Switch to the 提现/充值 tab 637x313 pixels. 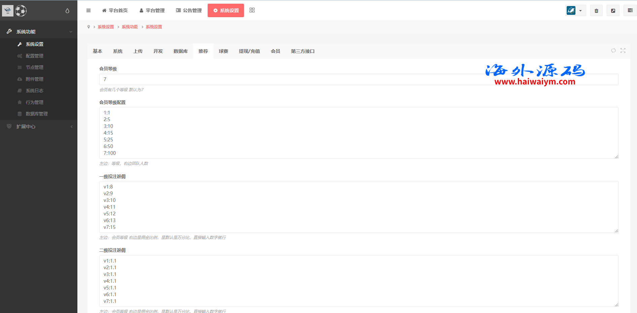point(249,51)
